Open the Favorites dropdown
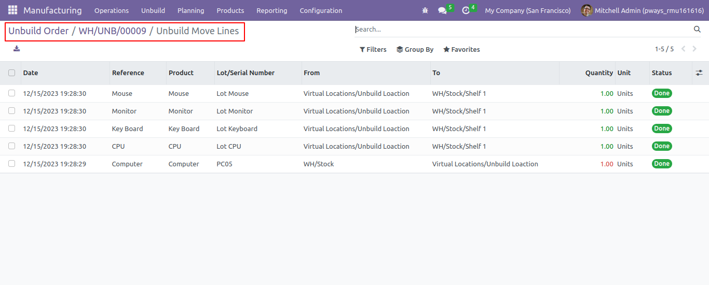The height and width of the screenshot is (285, 709). click(x=461, y=50)
